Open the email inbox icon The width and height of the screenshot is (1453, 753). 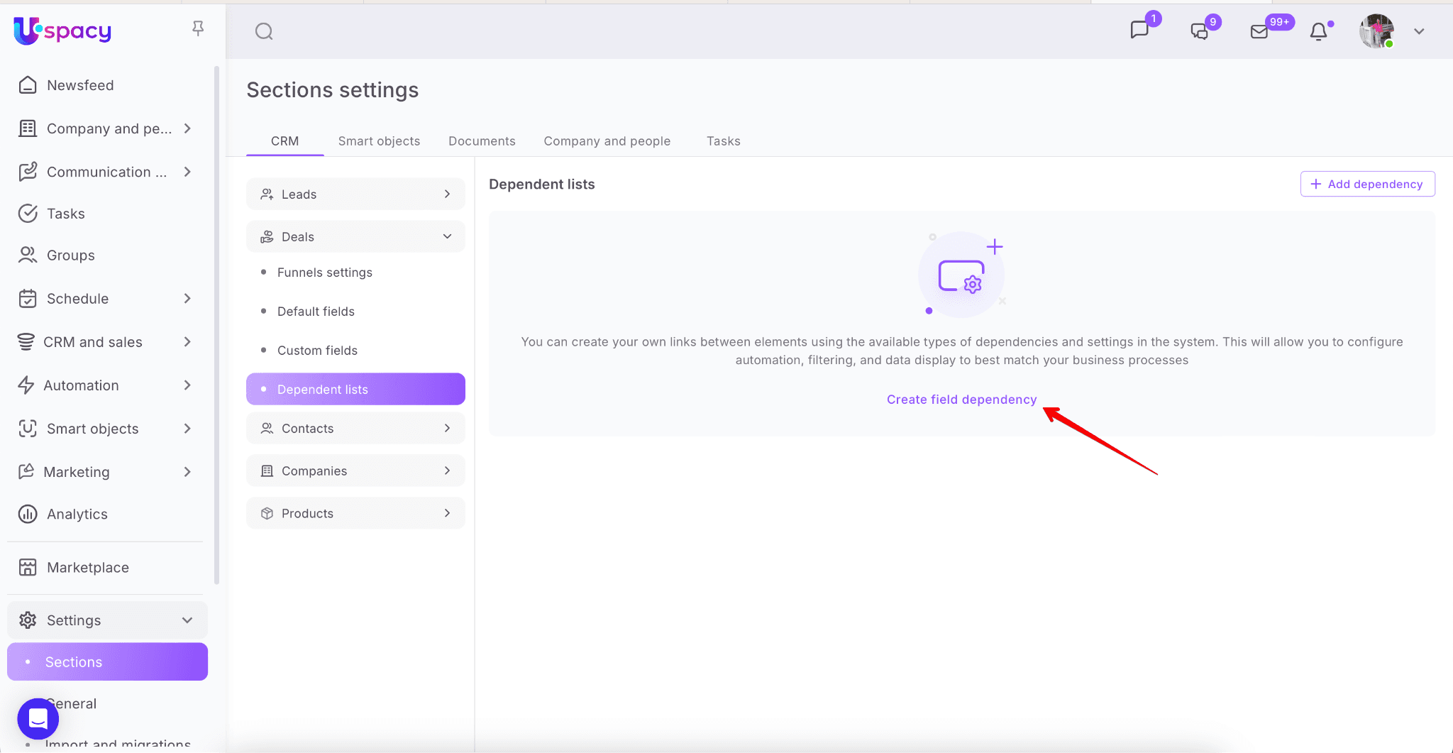tap(1259, 31)
